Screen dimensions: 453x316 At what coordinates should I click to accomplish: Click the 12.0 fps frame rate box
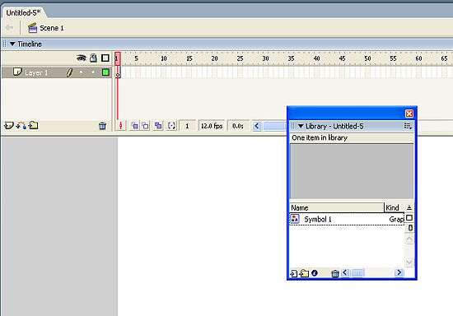tap(212, 126)
